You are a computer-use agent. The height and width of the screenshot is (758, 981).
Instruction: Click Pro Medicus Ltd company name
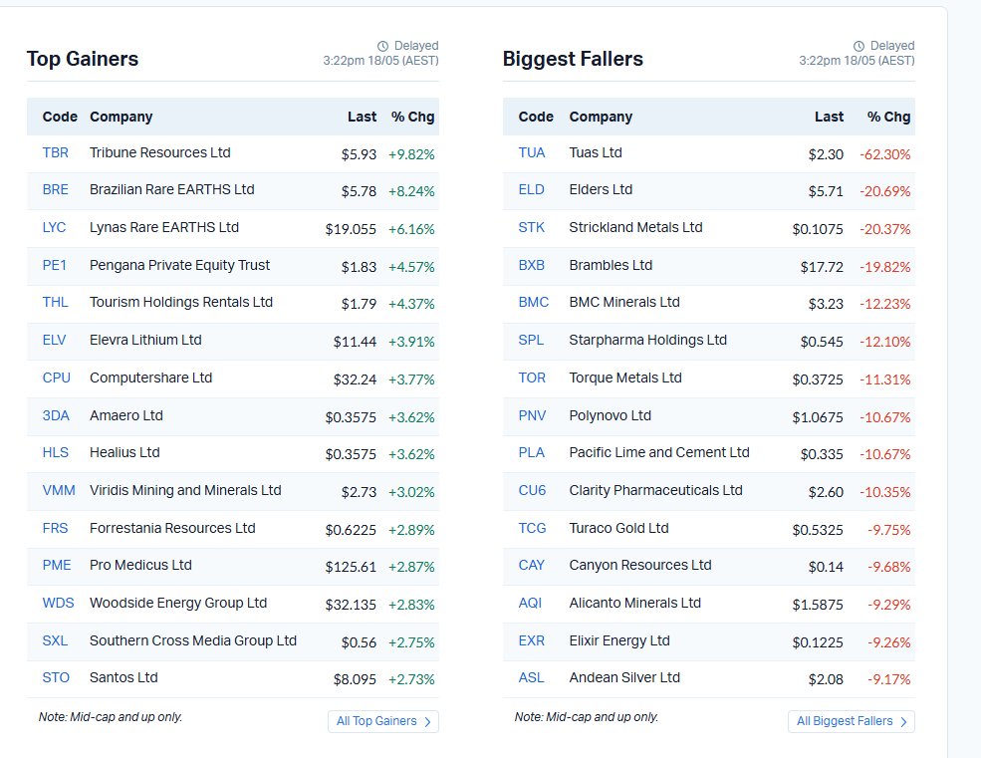(x=140, y=565)
